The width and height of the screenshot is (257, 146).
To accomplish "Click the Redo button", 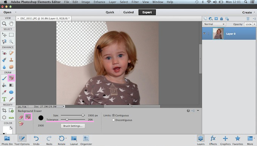I will pyautogui.click(x=49, y=140).
